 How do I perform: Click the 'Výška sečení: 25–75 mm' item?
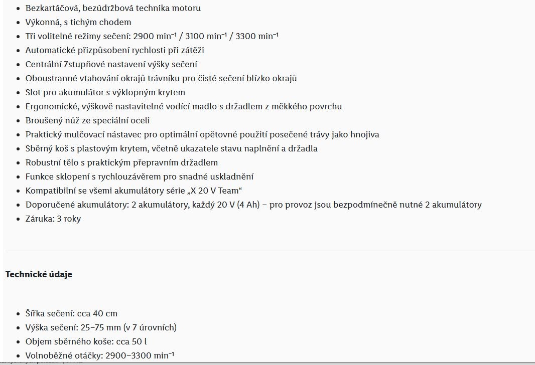(101, 327)
